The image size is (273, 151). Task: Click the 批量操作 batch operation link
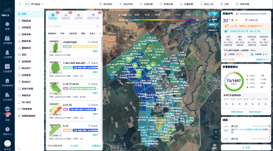pos(96,146)
